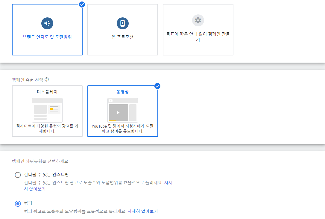
Task: Click the gear icon for goal-free campaign creation
Action: click(x=198, y=20)
